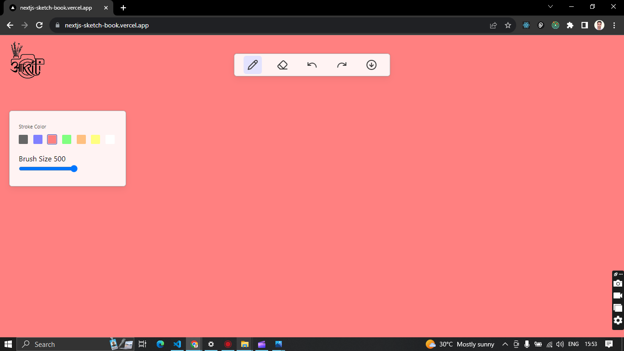Viewport: 624px width, 351px height.
Task: Share this page from address bar
Action: coord(493,25)
